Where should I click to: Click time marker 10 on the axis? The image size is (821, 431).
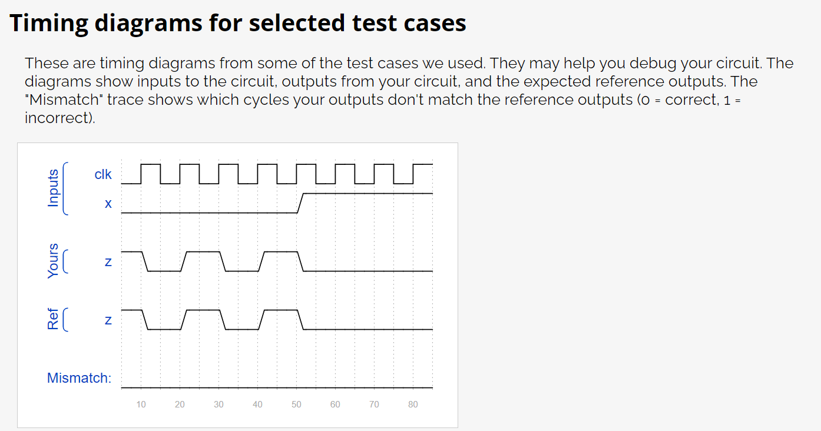tap(141, 405)
